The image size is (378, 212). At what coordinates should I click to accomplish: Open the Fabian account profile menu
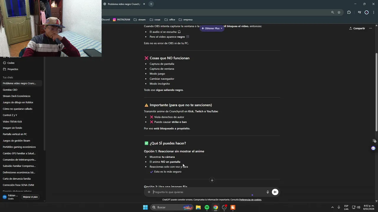point(11,197)
